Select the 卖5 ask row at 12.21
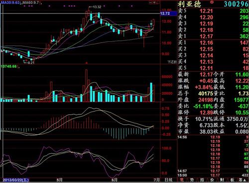This screenshot has height=183, width=249. coord(213,11)
